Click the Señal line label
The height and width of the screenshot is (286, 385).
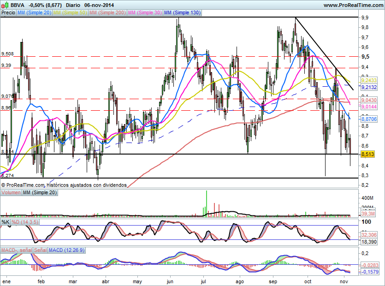pyautogui.click(x=40, y=250)
